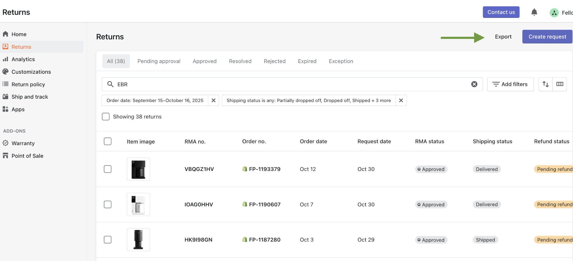This screenshot has height=271, width=573.
Task: Click the Create request button
Action: coord(547,37)
